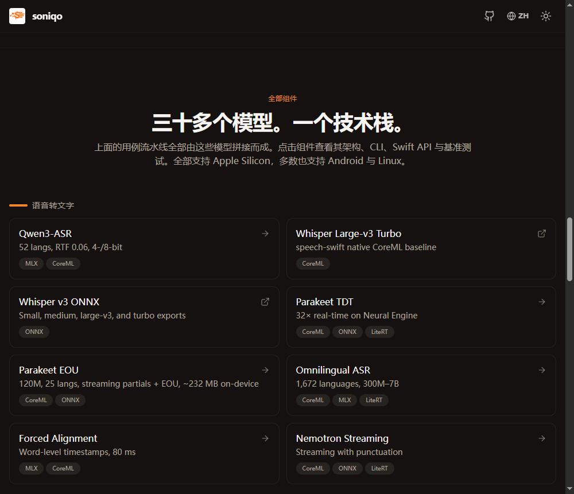Click CoreML tag on Omnilingual ASR card
The width and height of the screenshot is (574, 494).
[x=313, y=400]
